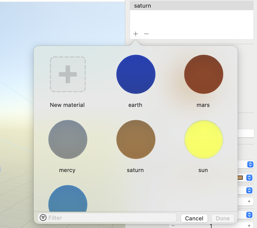Remove material with the minus button under the list
This screenshot has height=228, width=257.
146,34
